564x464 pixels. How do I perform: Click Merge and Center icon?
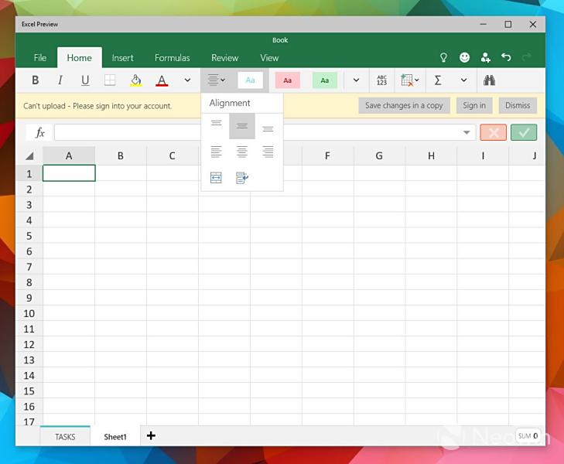pos(216,178)
